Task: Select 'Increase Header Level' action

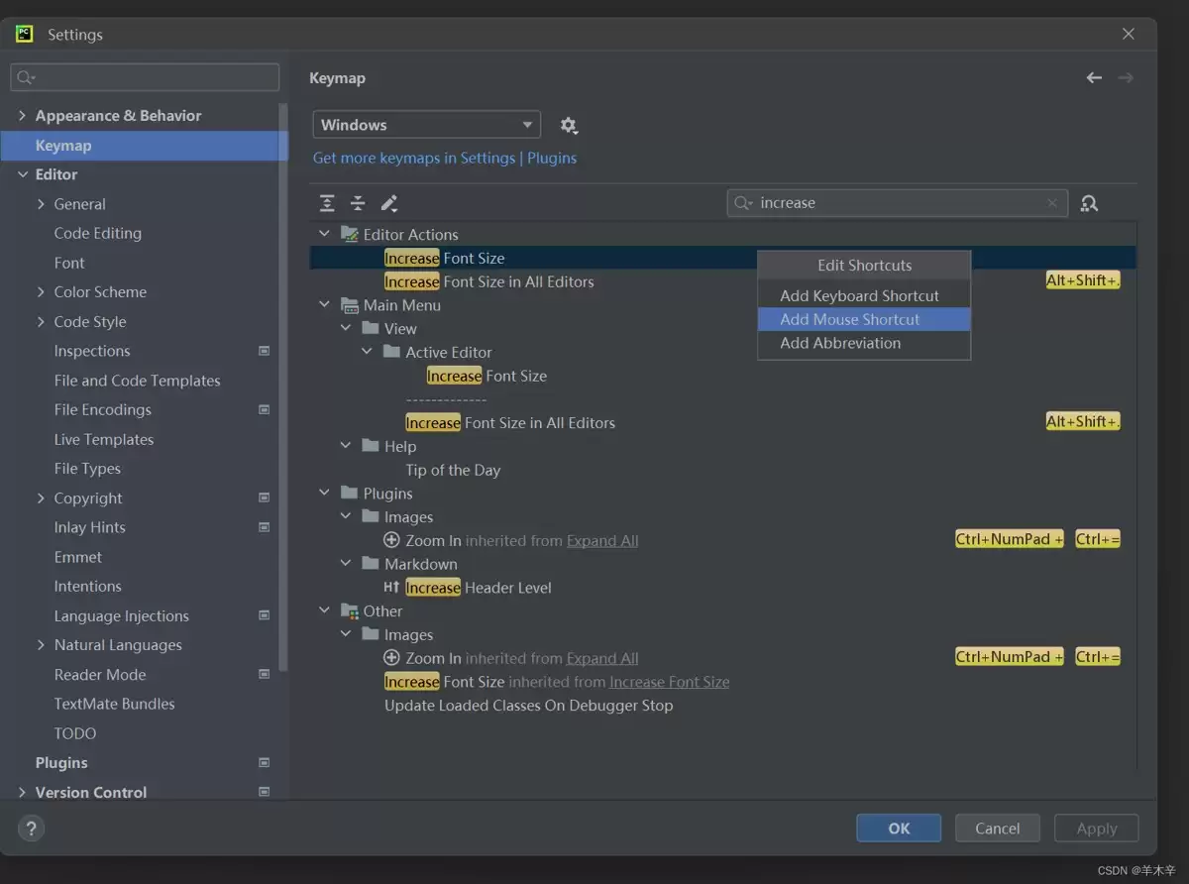Action: point(478,587)
